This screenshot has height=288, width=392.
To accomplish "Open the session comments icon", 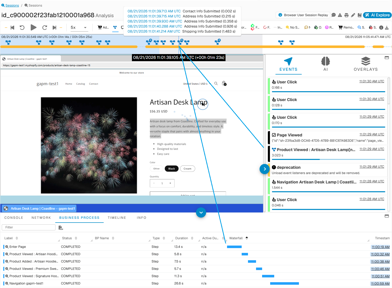I will [x=333, y=15].
